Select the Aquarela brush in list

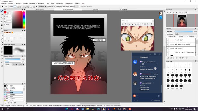click(x=14, y=94)
